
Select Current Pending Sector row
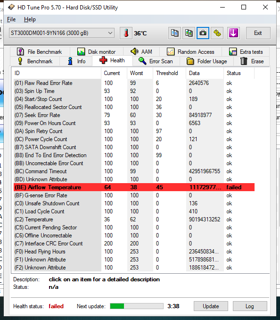point(134,227)
